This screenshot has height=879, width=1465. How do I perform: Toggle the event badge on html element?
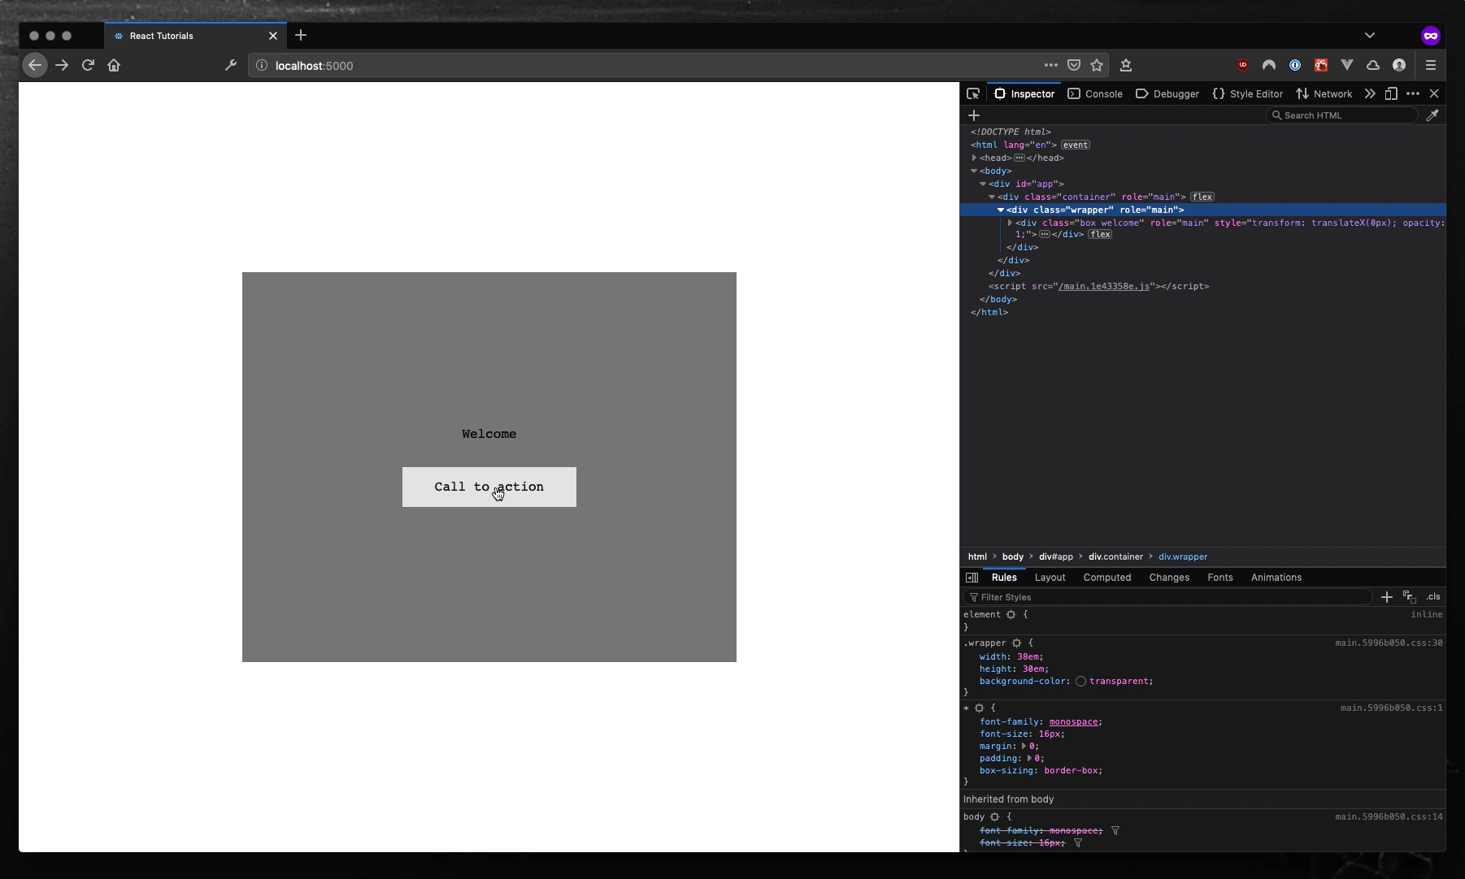pos(1075,145)
